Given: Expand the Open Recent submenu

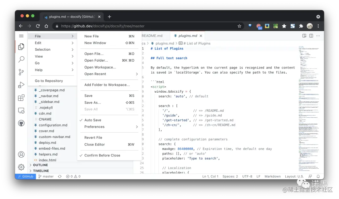Looking at the screenshot, I should (110, 74).
